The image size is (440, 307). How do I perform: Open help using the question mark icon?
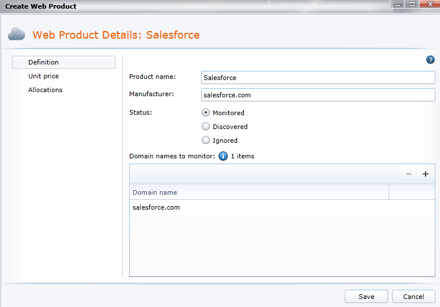430,60
